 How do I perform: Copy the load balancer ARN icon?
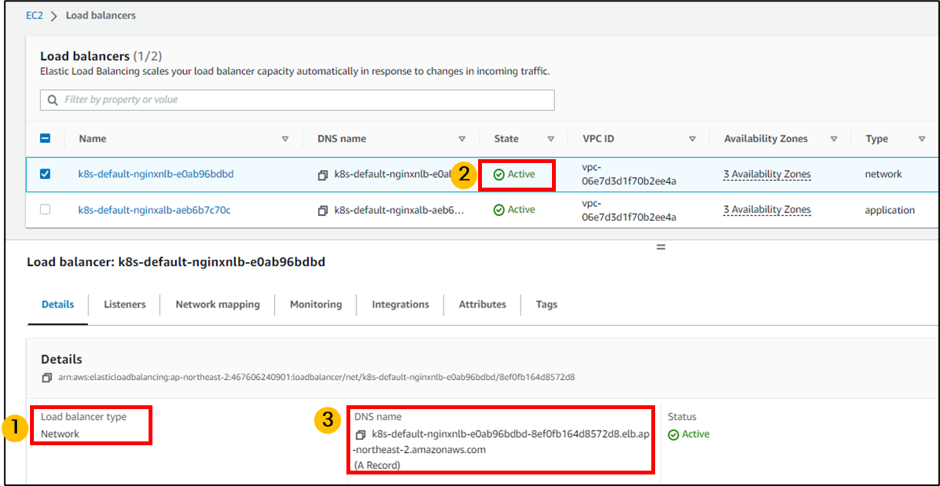(x=46, y=378)
